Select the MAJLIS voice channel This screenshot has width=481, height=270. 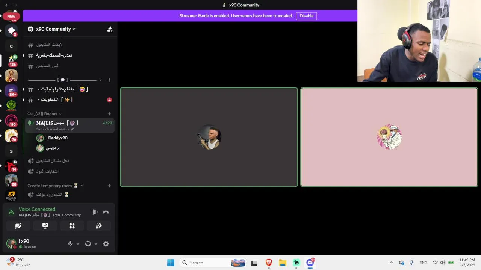70,123
